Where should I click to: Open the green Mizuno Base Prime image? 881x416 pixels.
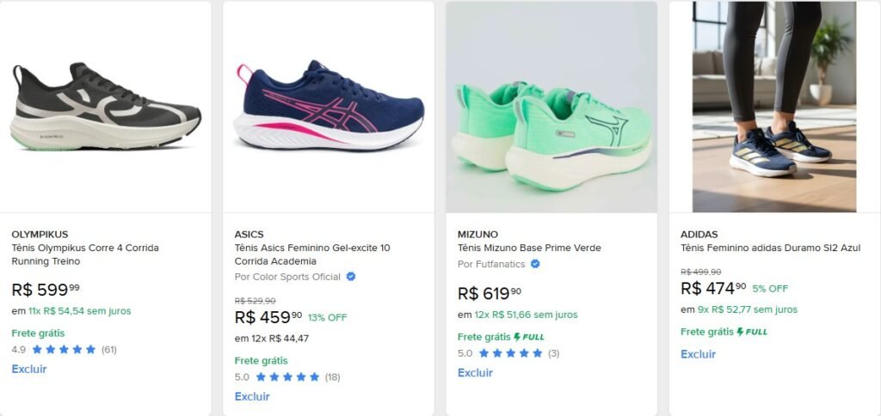point(551,107)
